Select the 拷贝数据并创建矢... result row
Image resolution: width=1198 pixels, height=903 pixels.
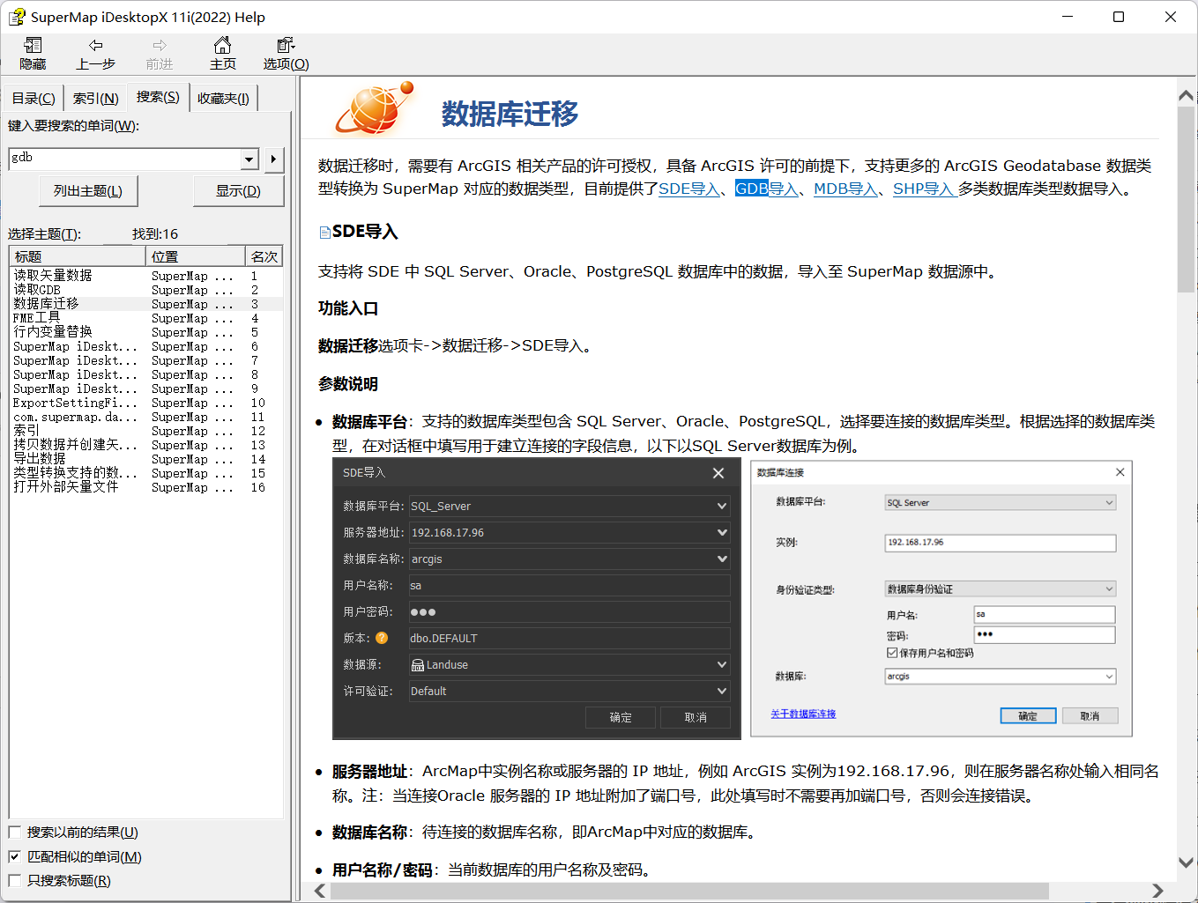[146, 445]
